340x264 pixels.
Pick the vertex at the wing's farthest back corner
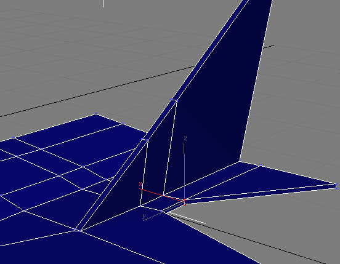pos(96,113)
